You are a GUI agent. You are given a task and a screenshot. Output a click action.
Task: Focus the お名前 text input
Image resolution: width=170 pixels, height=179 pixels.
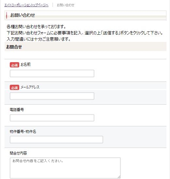52,73
